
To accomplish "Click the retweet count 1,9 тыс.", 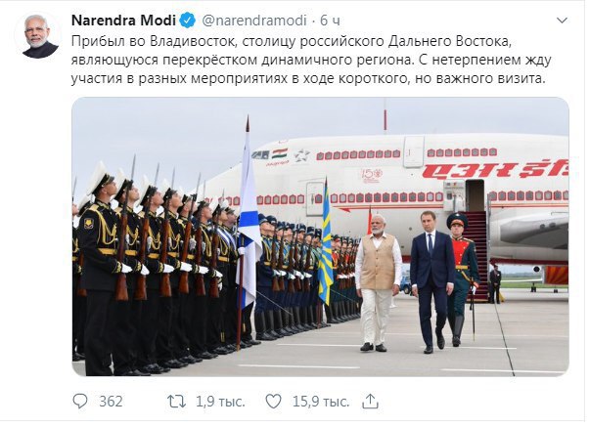I will 220,402.
